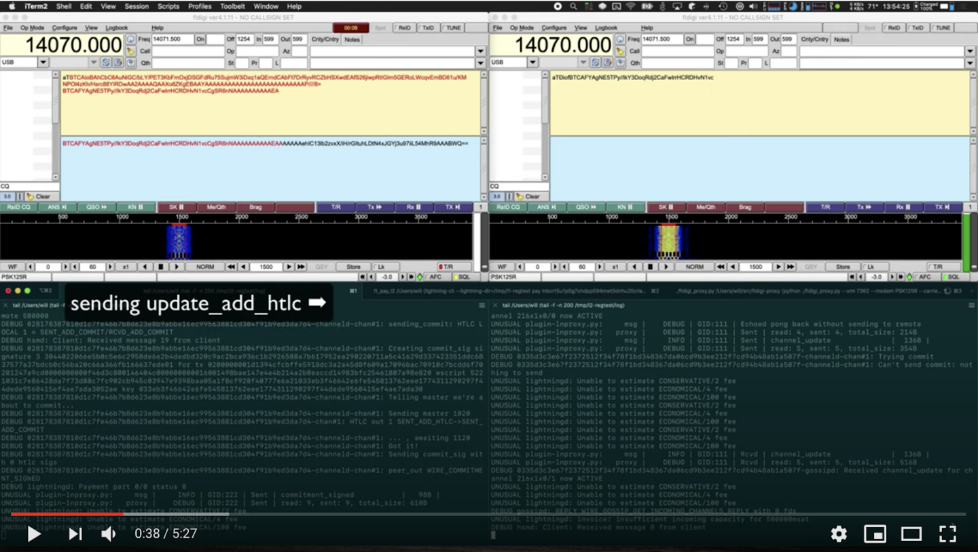Open YouTube settings gear icon
The height and width of the screenshot is (552, 978).
[x=839, y=534]
